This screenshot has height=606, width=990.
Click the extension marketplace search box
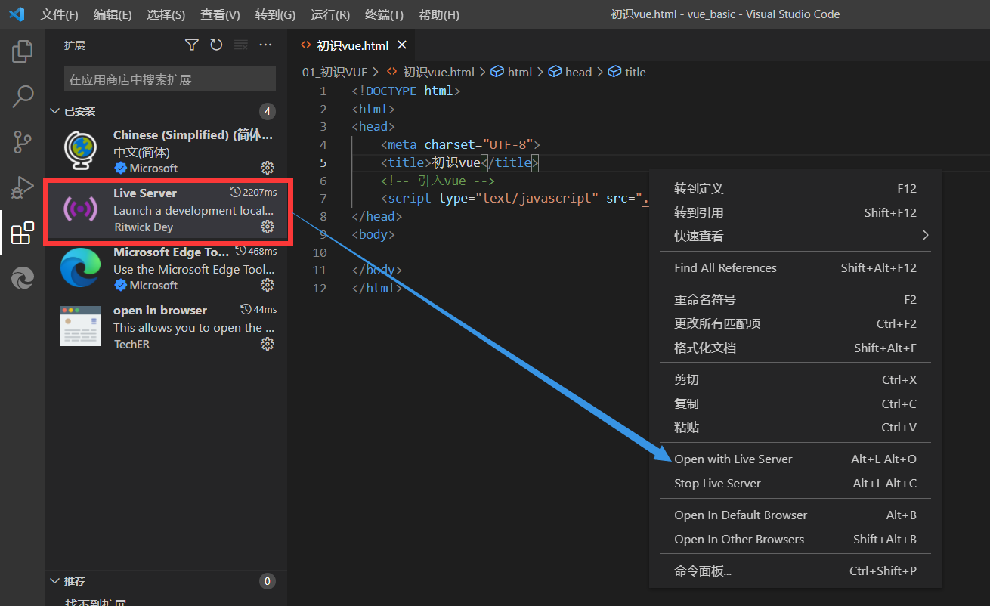170,79
